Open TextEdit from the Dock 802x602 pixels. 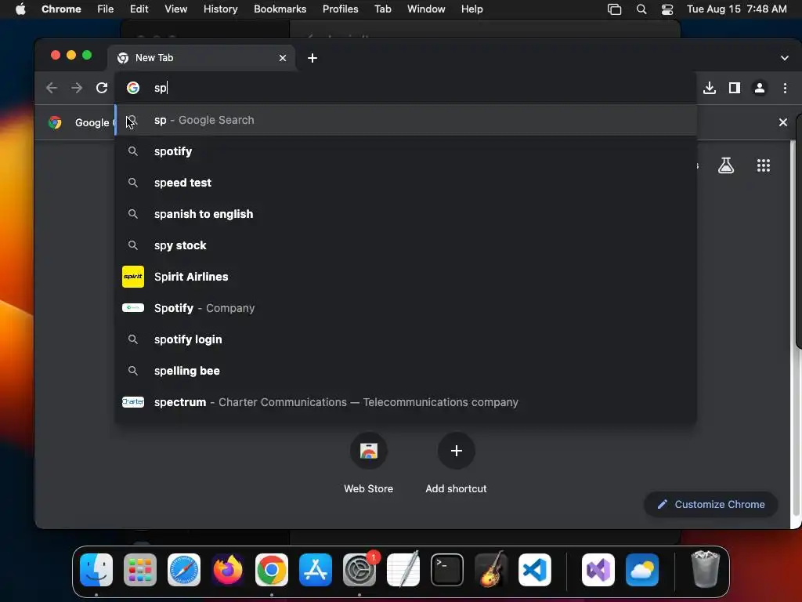pyautogui.click(x=403, y=569)
